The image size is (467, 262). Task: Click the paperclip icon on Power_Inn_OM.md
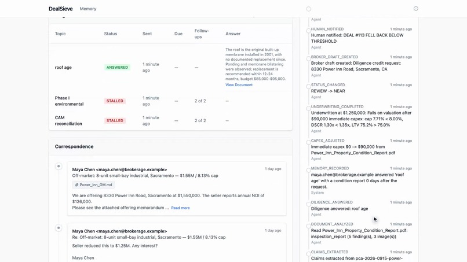point(76,184)
